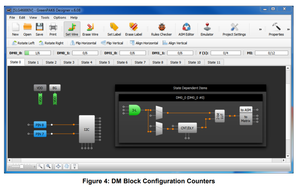Open the Tools menu
Screen dimensions: 299x187
(45, 18)
